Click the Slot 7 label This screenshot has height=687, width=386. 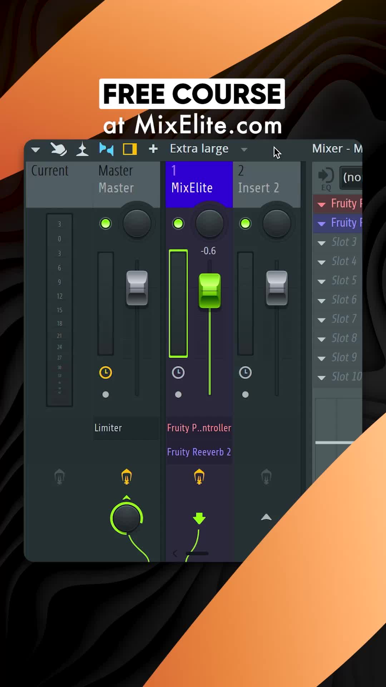[344, 319]
